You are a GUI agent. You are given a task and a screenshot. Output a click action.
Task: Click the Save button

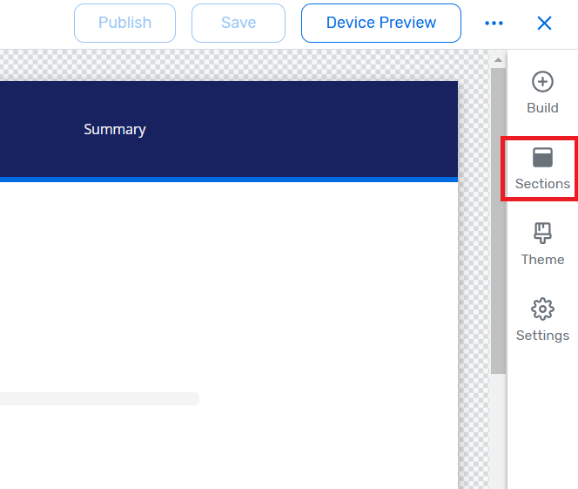239,23
